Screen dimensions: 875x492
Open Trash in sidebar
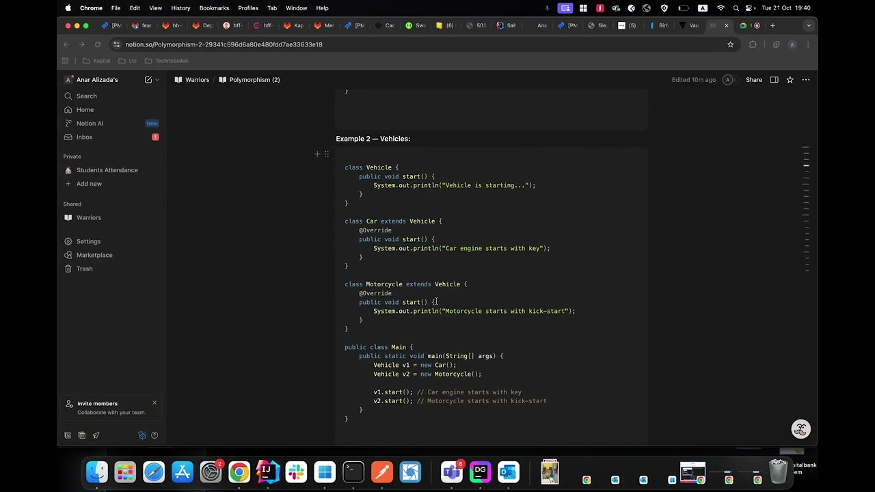111,269
